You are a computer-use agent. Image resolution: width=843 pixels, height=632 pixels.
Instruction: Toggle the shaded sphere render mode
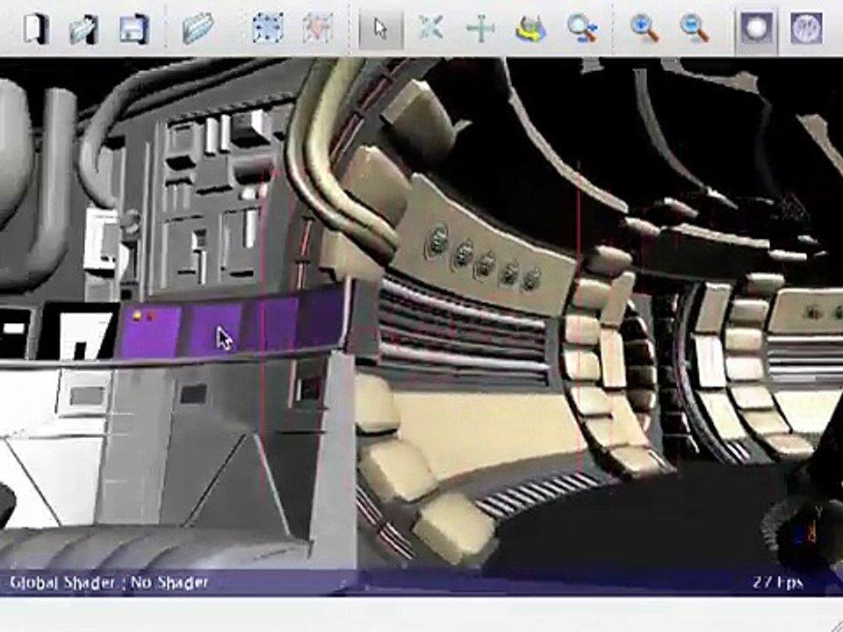click(x=756, y=28)
